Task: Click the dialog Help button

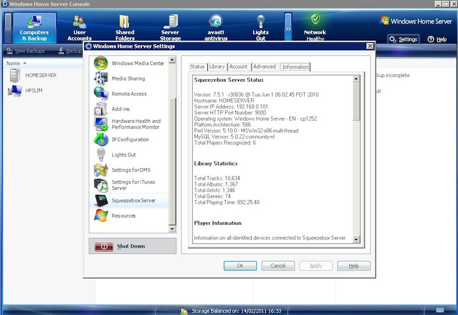Action: pyautogui.click(x=354, y=266)
